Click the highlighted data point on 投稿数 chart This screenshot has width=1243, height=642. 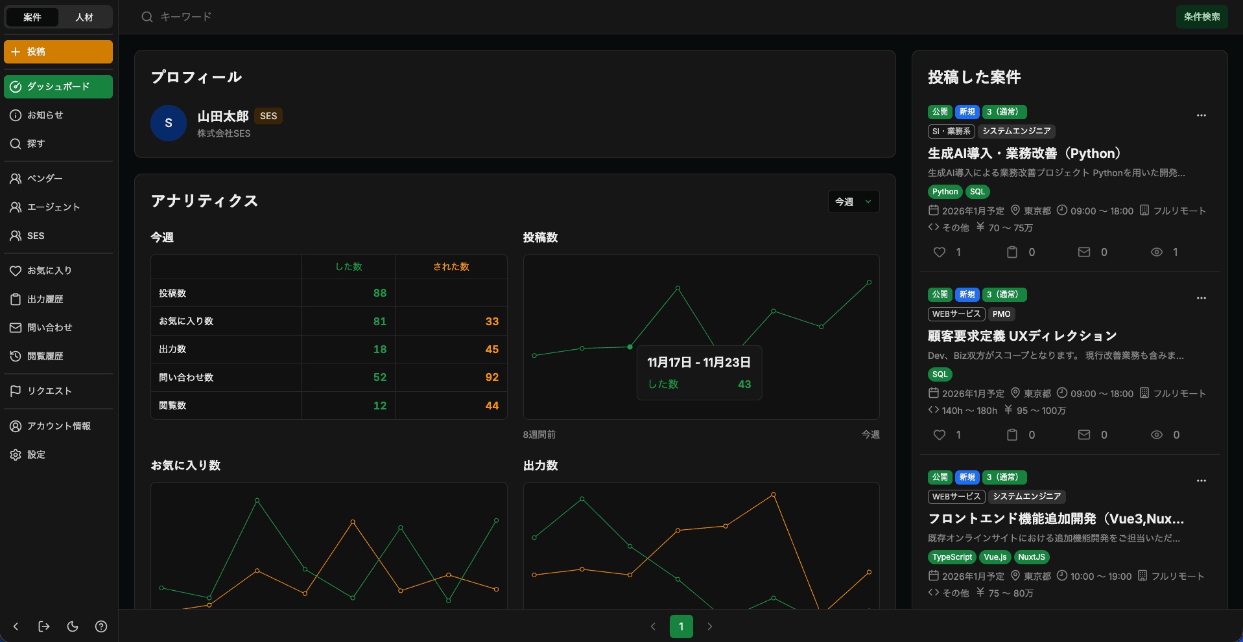coord(630,347)
